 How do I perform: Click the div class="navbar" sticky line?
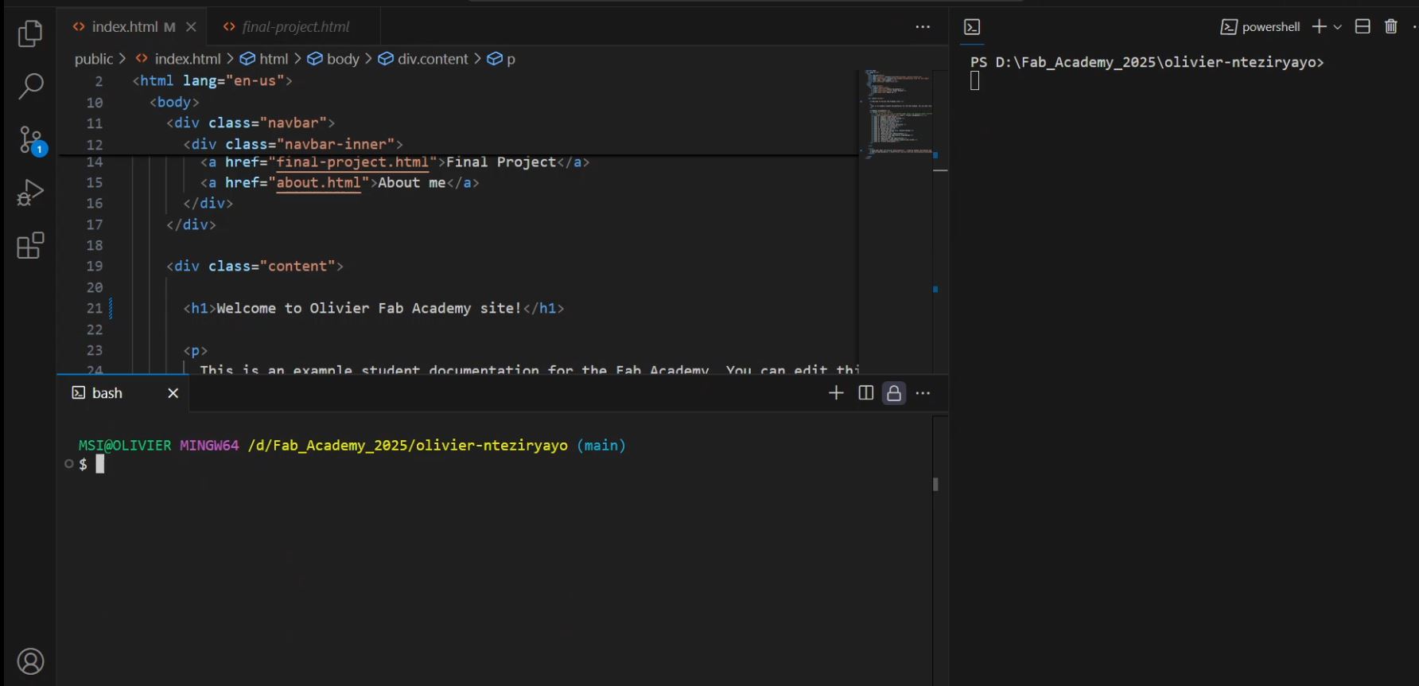pos(251,123)
